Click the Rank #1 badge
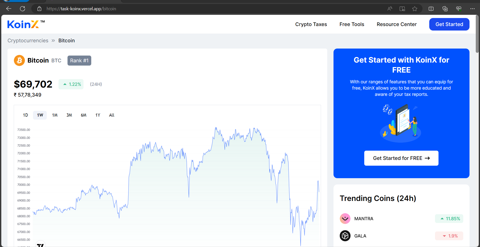 coord(79,61)
